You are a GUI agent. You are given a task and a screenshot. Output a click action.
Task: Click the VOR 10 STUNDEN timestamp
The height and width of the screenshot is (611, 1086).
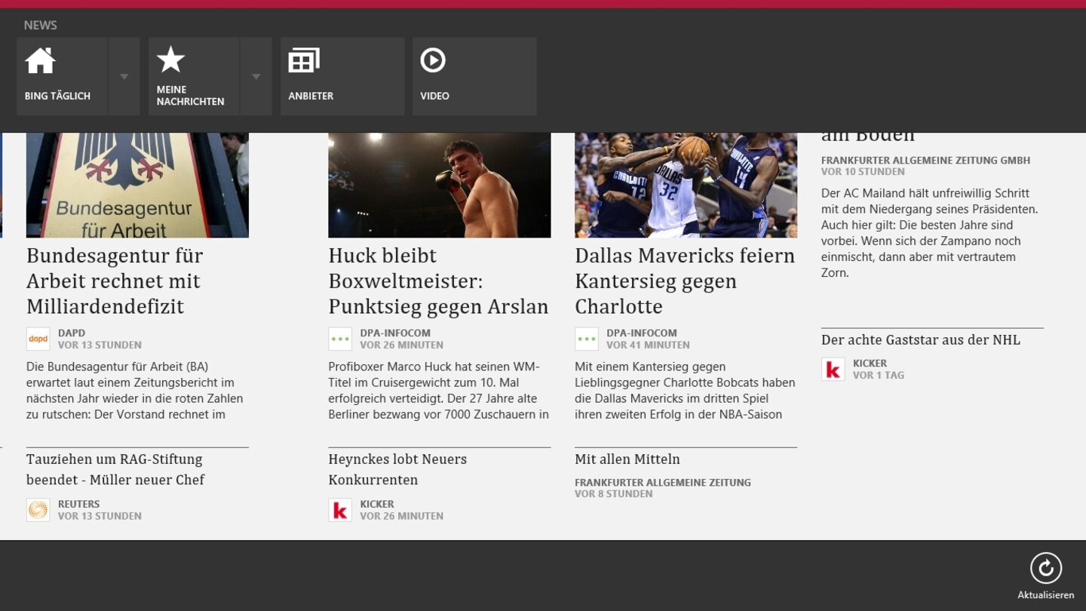click(863, 171)
